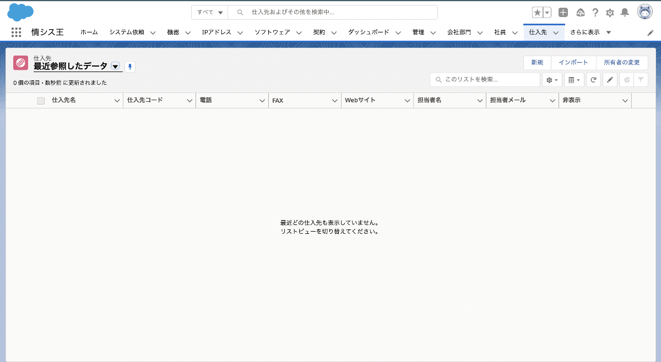Open the ソフトウェア tab
The image size is (661, 362).
point(272,32)
